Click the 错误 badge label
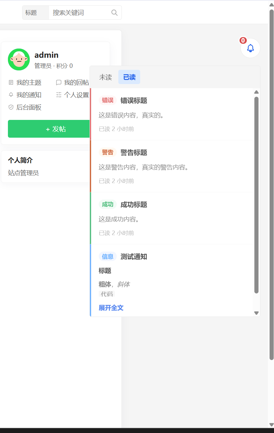The width and height of the screenshot is (274, 433). point(108,100)
